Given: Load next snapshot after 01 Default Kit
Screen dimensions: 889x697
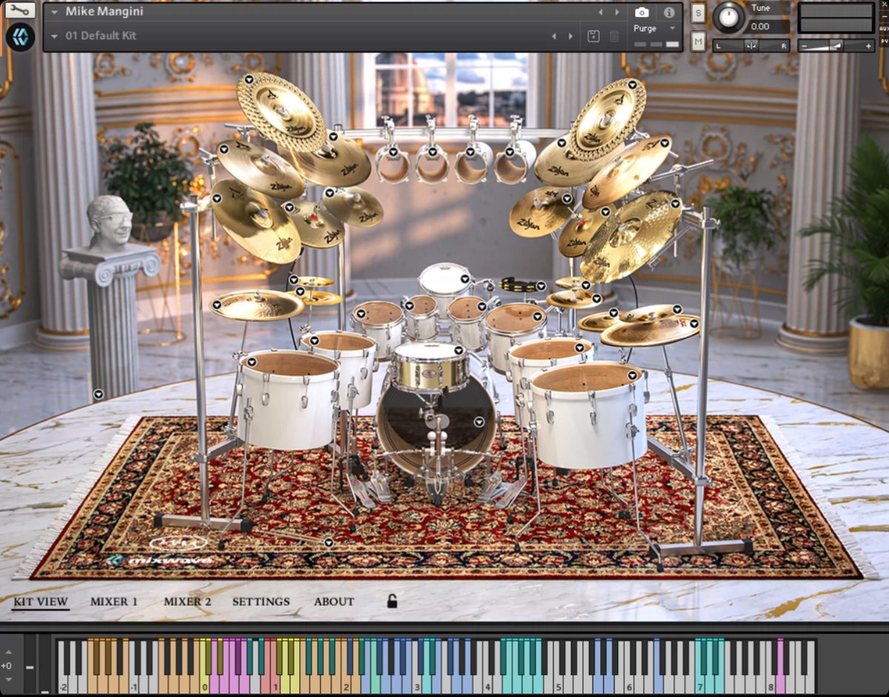Looking at the screenshot, I should [x=570, y=36].
